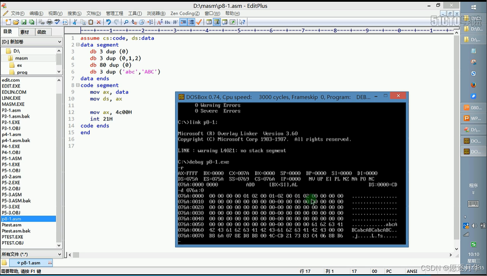The image size is (487, 276).
Task: Open the WP... taskbar item
Action: click(473, 118)
